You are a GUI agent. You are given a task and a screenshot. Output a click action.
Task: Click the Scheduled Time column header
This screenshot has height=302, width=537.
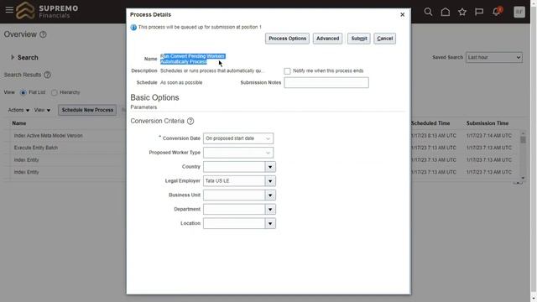[430, 123]
